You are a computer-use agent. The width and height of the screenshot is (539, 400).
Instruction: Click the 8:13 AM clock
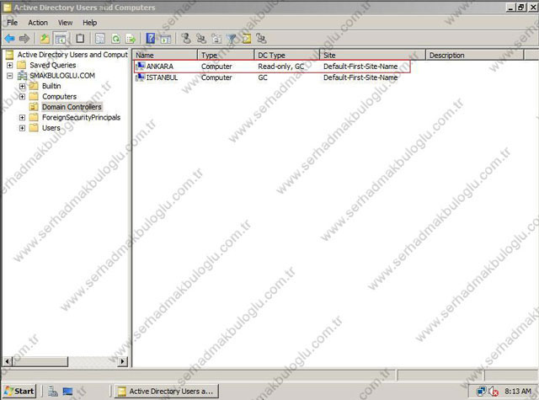518,391
